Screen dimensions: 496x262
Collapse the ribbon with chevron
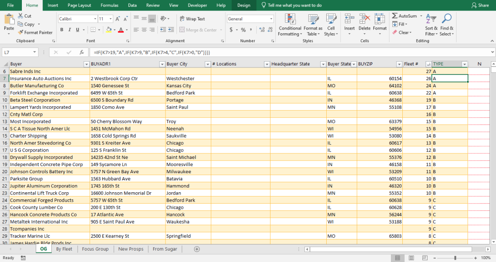point(492,41)
